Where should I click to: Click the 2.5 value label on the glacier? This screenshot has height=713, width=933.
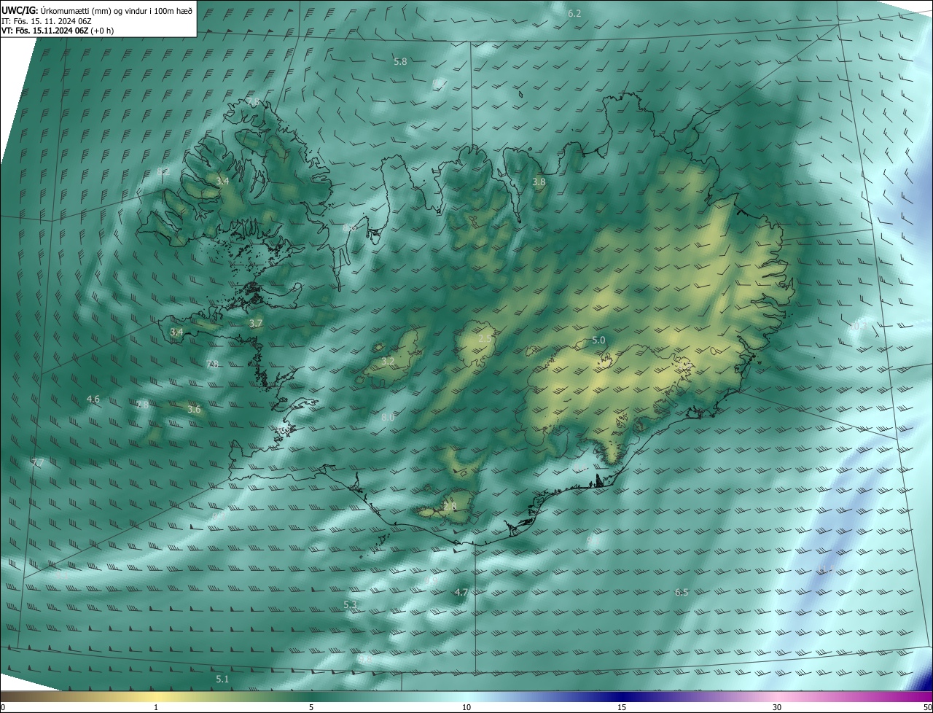485,339
